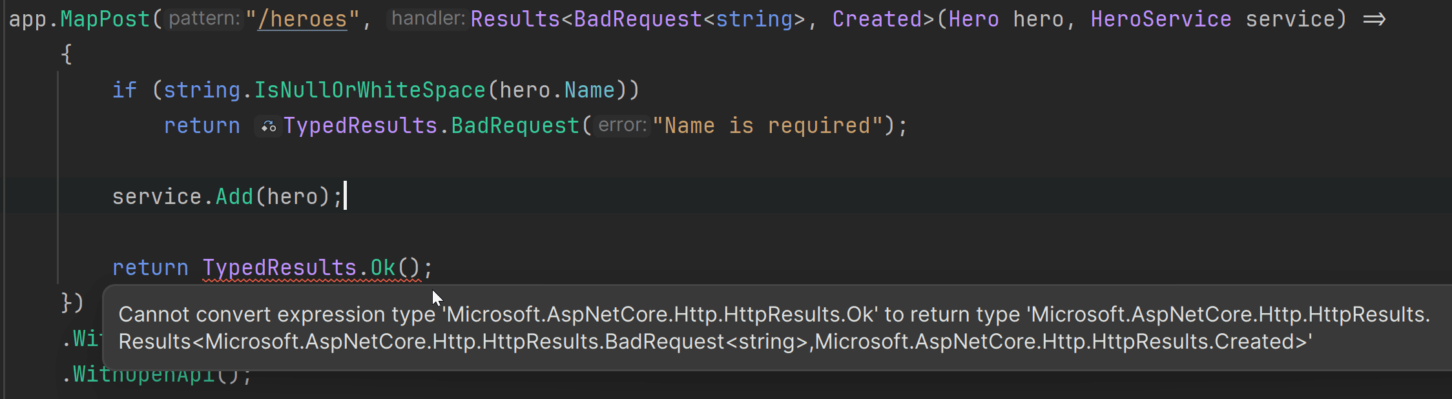This screenshot has width=1452, height=399.
Task: Click the Results type before BadRequest<string>
Action: point(515,19)
